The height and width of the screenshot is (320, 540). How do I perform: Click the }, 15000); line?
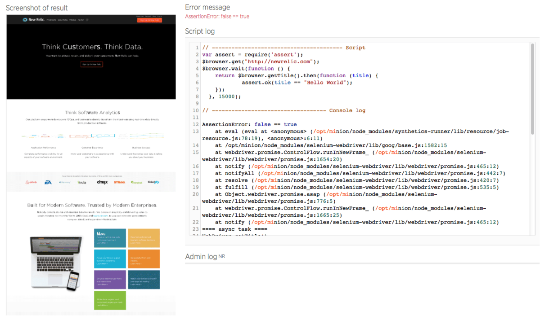pyautogui.click(x=225, y=96)
